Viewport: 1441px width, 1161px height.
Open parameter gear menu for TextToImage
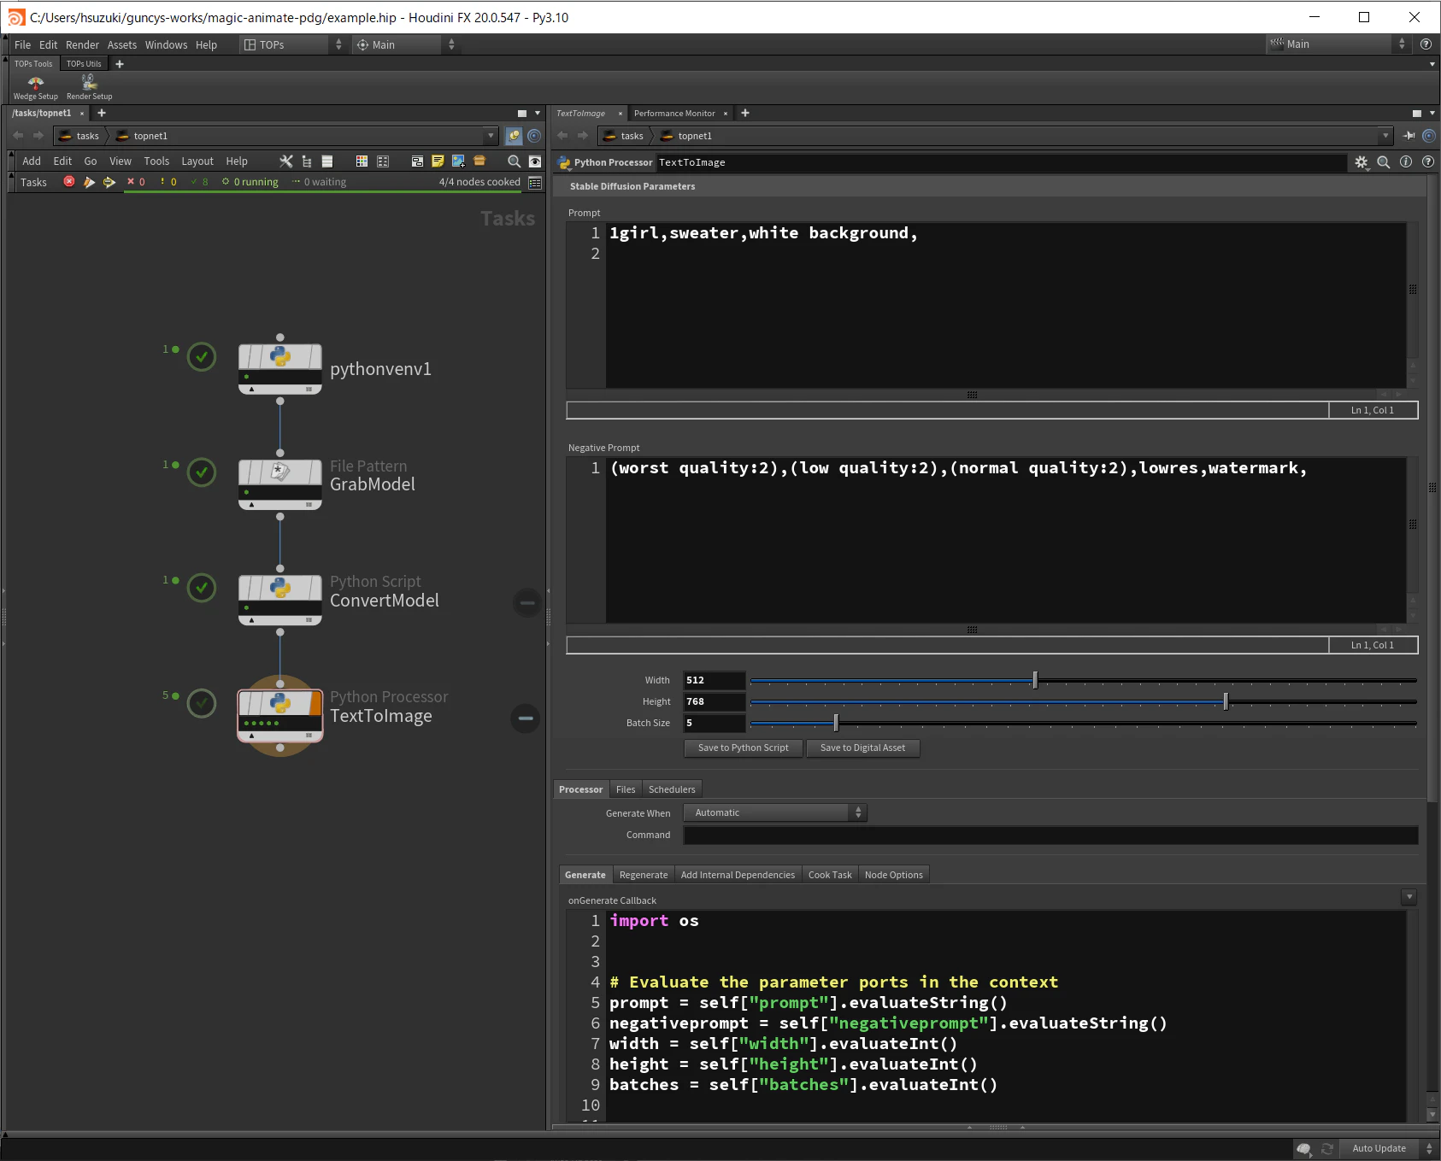[x=1362, y=162]
